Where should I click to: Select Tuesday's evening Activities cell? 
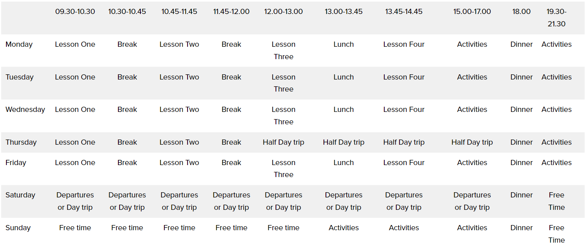556,77
